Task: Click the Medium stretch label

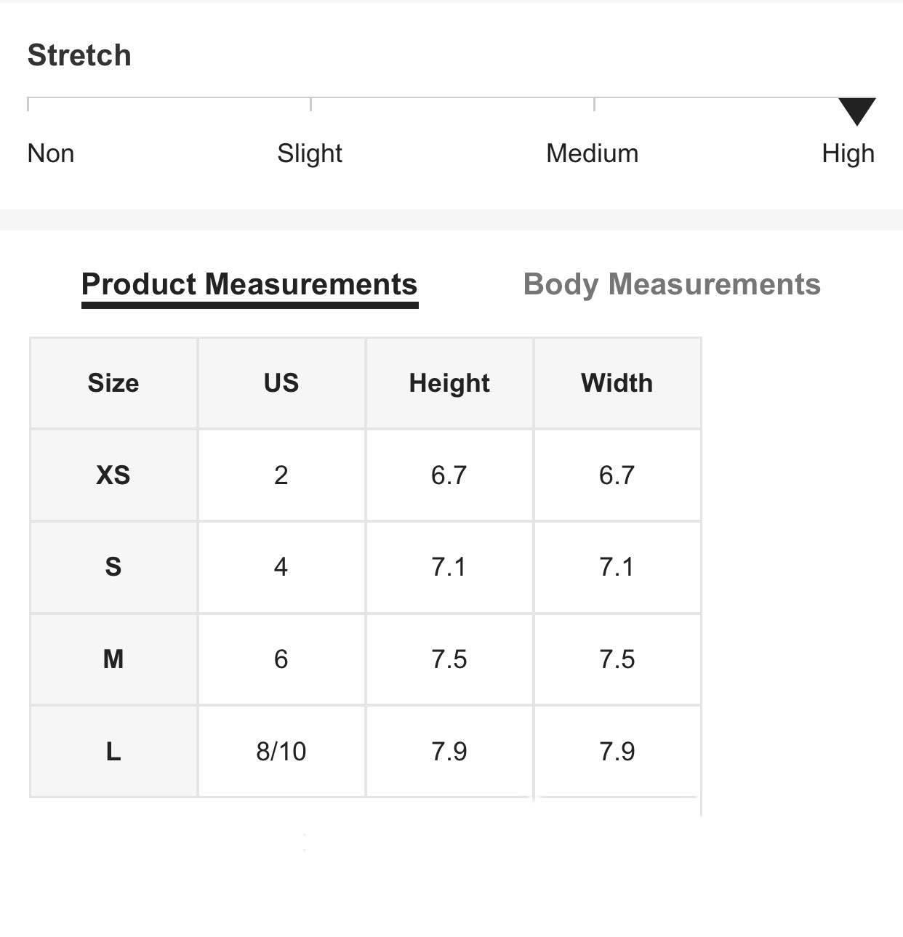Action: (592, 153)
